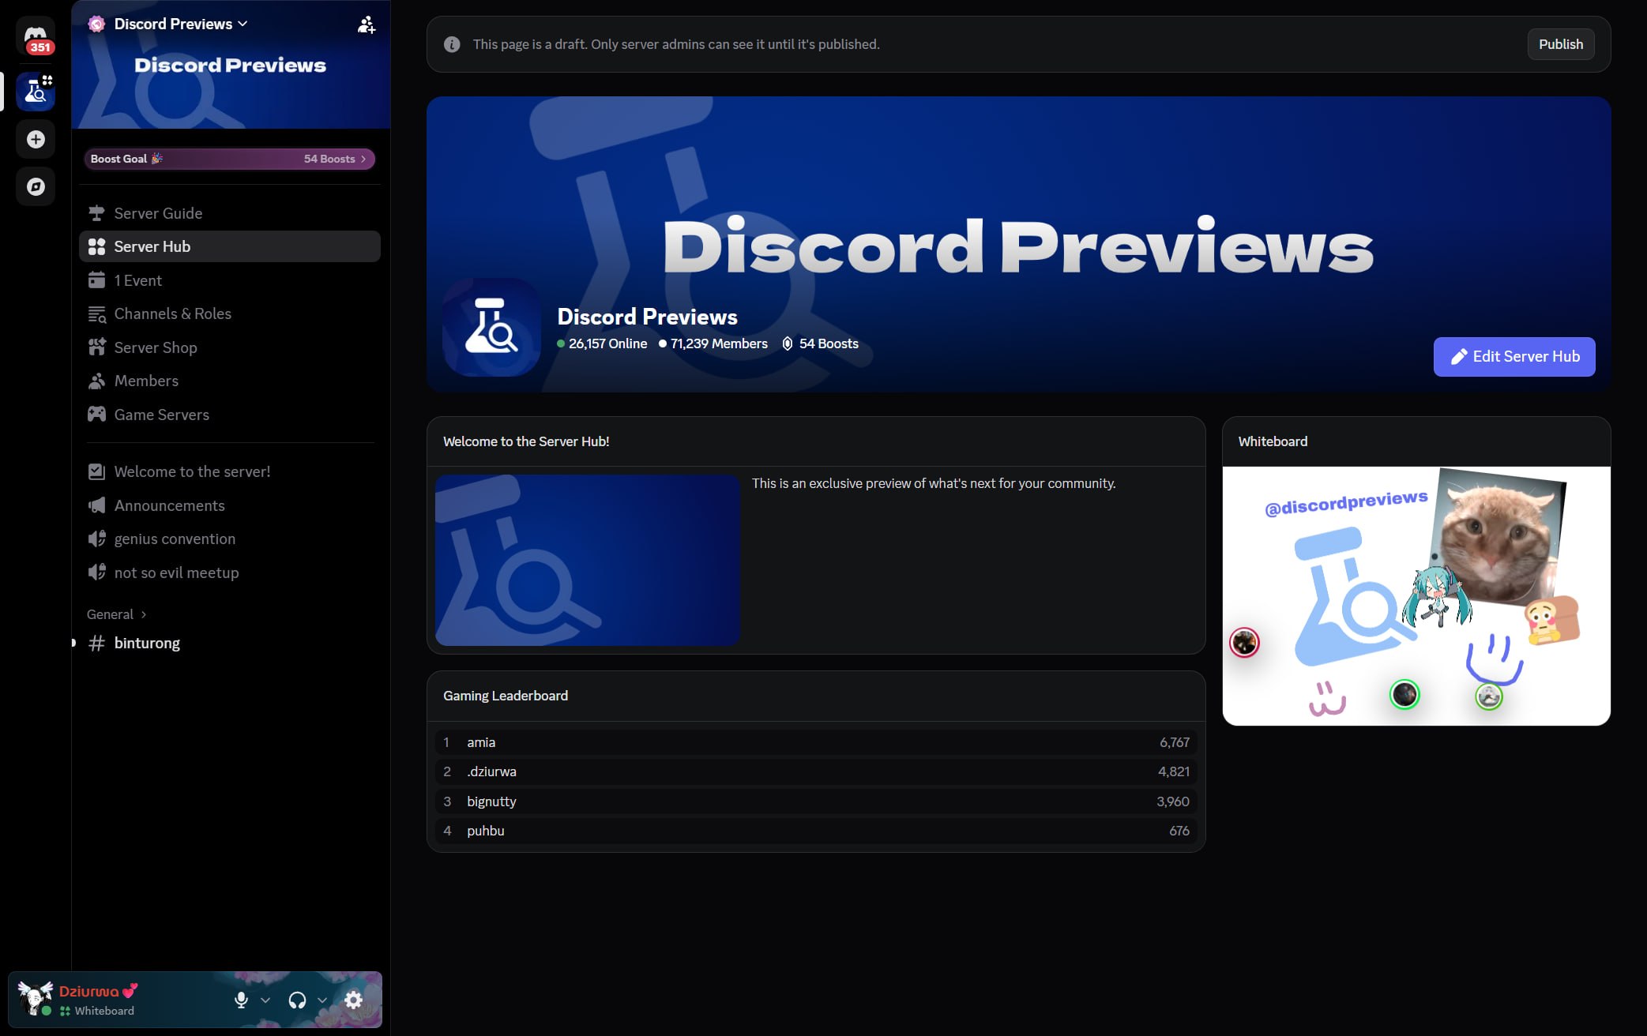Image resolution: width=1647 pixels, height=1036 pixels.
Task: Select puhbu leaderboard row
Action: (x=815, y=831)
